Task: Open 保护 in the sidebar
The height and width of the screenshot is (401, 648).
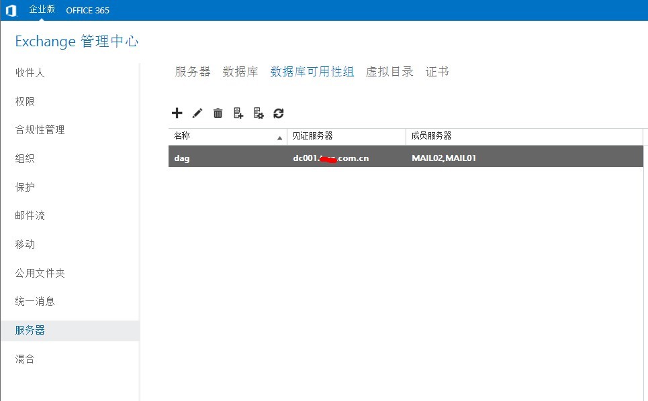Action: click(25, 187)
